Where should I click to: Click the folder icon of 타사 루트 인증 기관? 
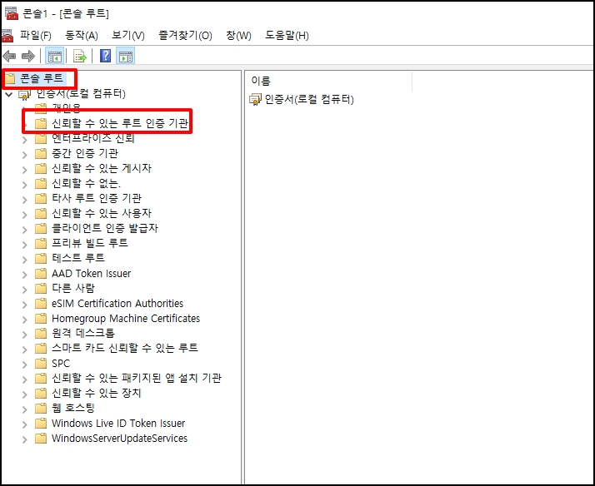[41, 199]
